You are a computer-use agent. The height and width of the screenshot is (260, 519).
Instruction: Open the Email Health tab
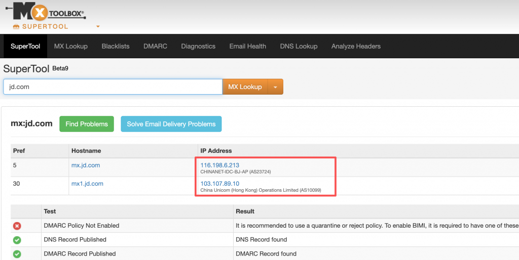point(247,46)
